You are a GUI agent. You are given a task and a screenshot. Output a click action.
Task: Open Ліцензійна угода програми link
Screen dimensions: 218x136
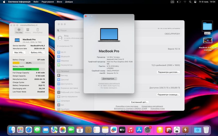point(127,106)
